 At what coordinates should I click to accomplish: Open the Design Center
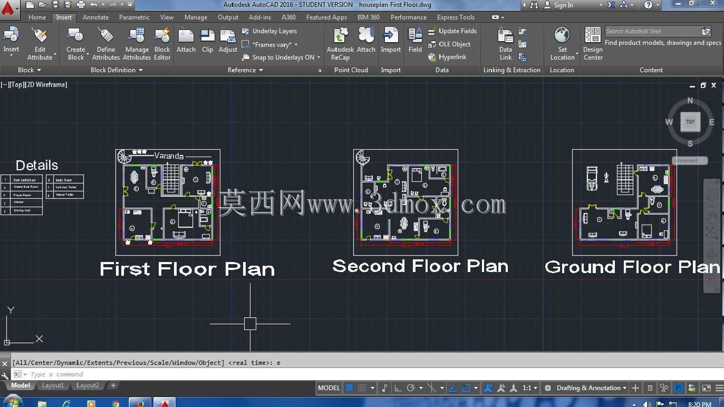coord(593,44)
